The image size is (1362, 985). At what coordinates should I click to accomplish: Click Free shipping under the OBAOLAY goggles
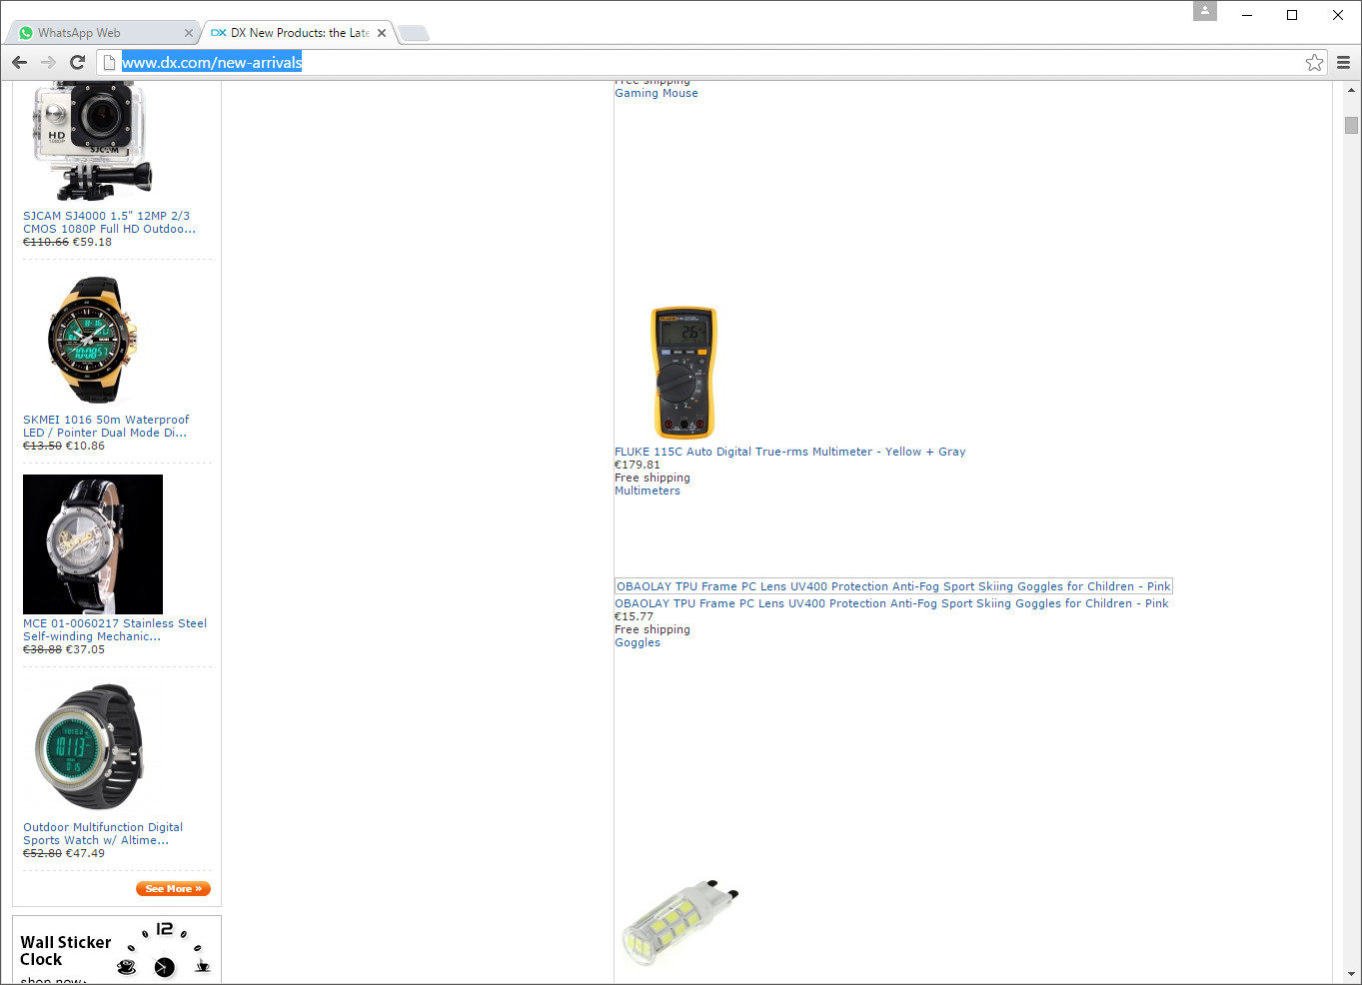pos(653,629)
